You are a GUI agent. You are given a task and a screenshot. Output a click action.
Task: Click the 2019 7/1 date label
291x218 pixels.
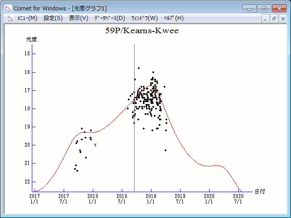click(x=180, y=199)
